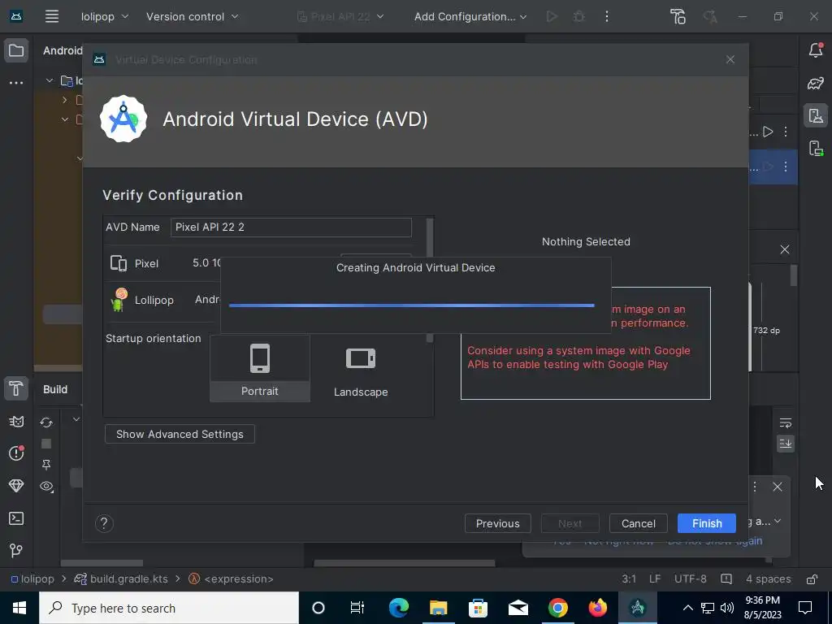Screen dimensions: 832x624
Task: Select Landscape startup orientation
Action: pyautogui.click(x=361, y=370)
